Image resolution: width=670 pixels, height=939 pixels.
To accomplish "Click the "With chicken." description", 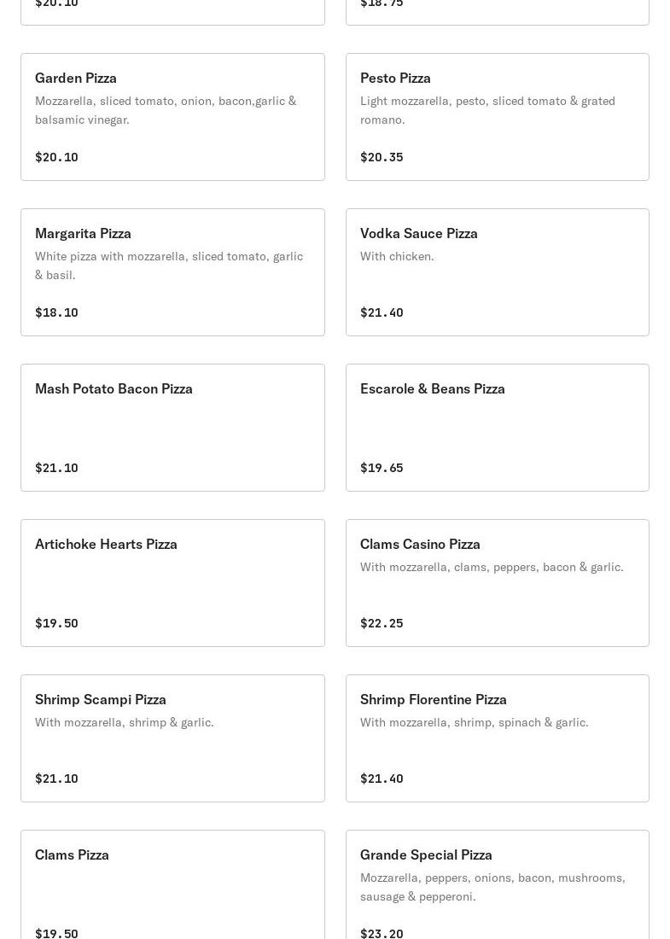I will click(397, 256).
